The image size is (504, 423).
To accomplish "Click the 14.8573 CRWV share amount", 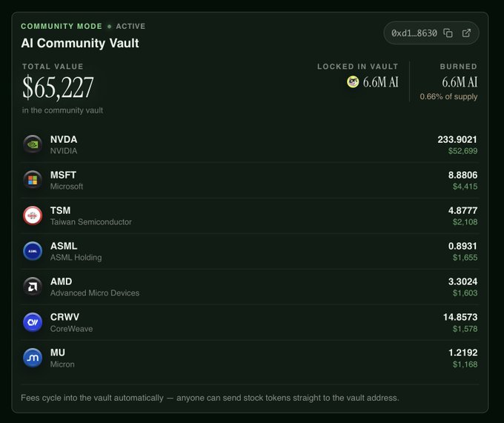I will (460, 317).
